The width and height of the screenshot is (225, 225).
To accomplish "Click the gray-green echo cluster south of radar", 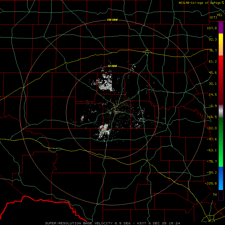I will click(104, 131).
